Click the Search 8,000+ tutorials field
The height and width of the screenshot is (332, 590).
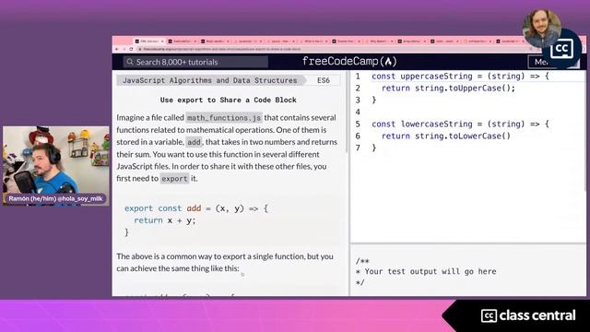point(195,62)
